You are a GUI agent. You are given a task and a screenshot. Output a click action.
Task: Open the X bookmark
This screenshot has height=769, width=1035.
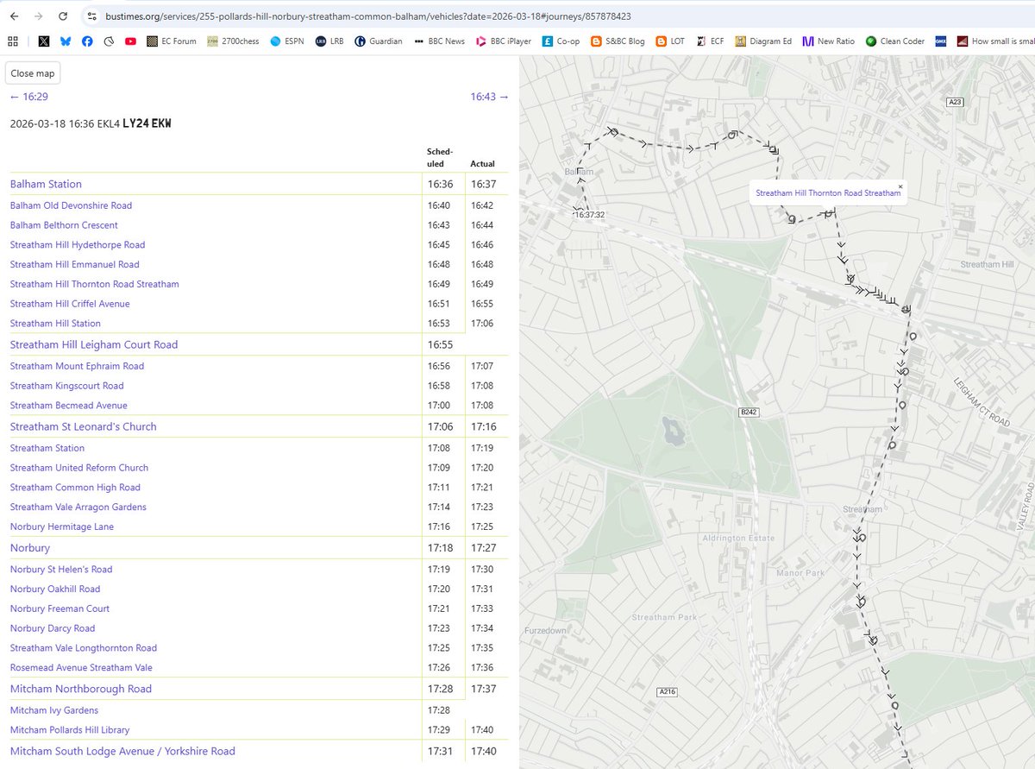pos(44,41)
